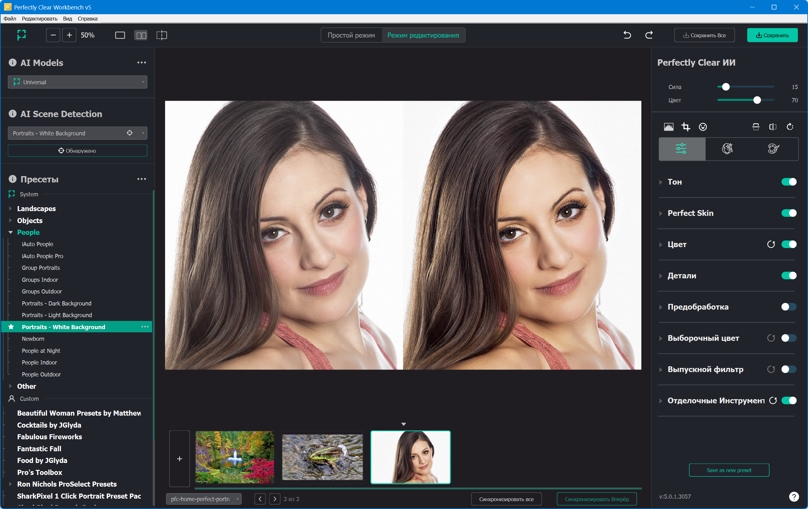
Task: Enable the Предобработка toggle
Action: tap(788, 307)
